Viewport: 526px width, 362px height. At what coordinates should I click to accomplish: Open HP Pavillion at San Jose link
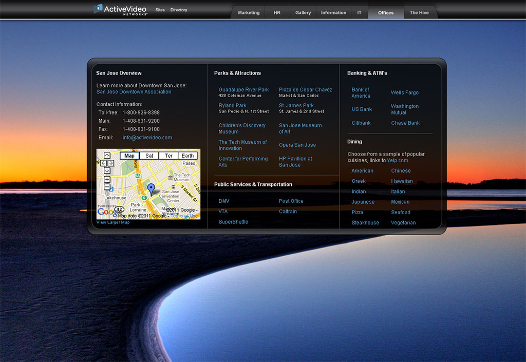(x=295, y=162)
